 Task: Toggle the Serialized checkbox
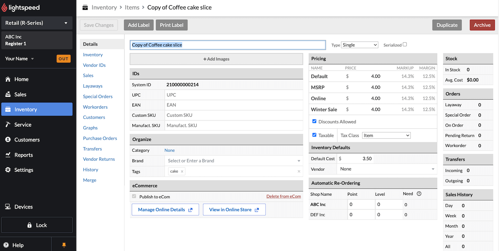(405, 45)
